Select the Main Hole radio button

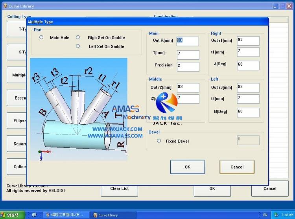coord(41,37)
